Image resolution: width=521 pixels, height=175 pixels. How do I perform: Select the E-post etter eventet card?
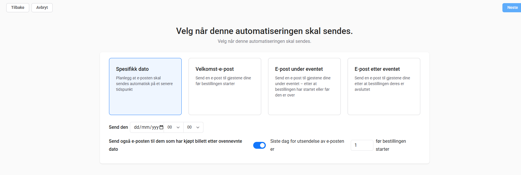tap(384, 87)
